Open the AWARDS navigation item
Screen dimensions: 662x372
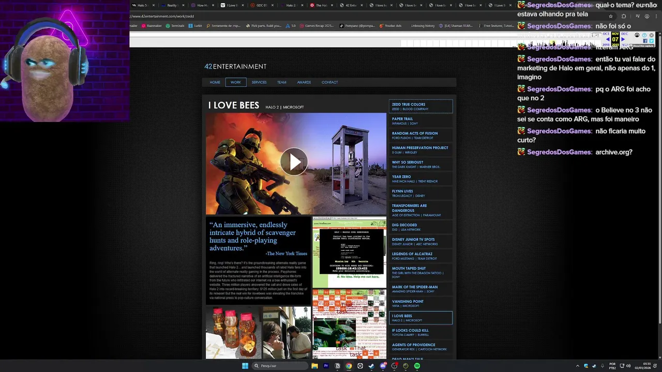pos(304,82)
